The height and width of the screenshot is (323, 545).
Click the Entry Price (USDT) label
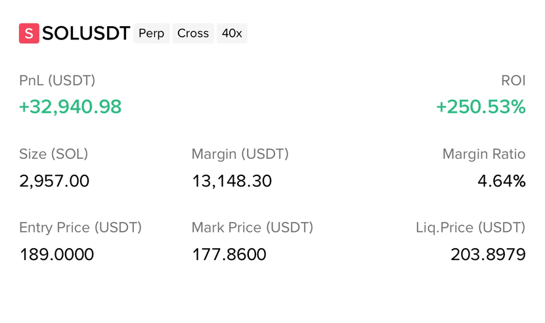click(80, 227)
